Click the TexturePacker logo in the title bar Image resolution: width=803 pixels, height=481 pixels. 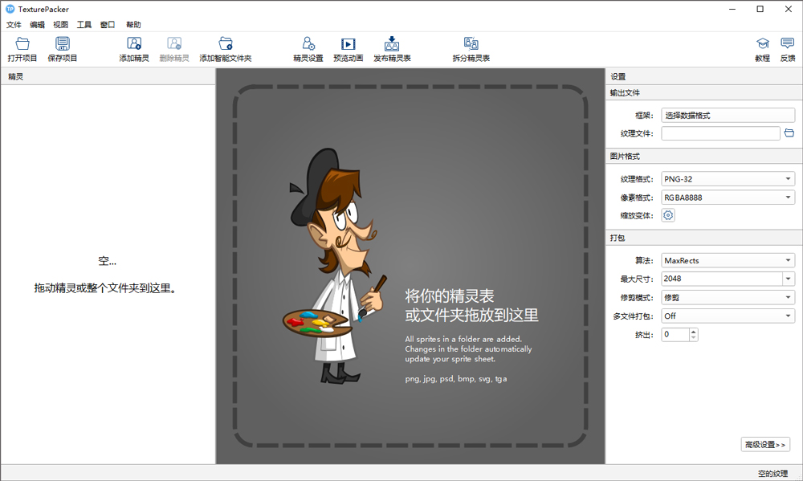tap(10, 9)
